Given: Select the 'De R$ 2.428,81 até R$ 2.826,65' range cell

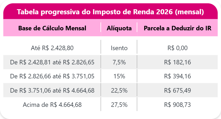Looking at the screenshot, I should [52, 62].
